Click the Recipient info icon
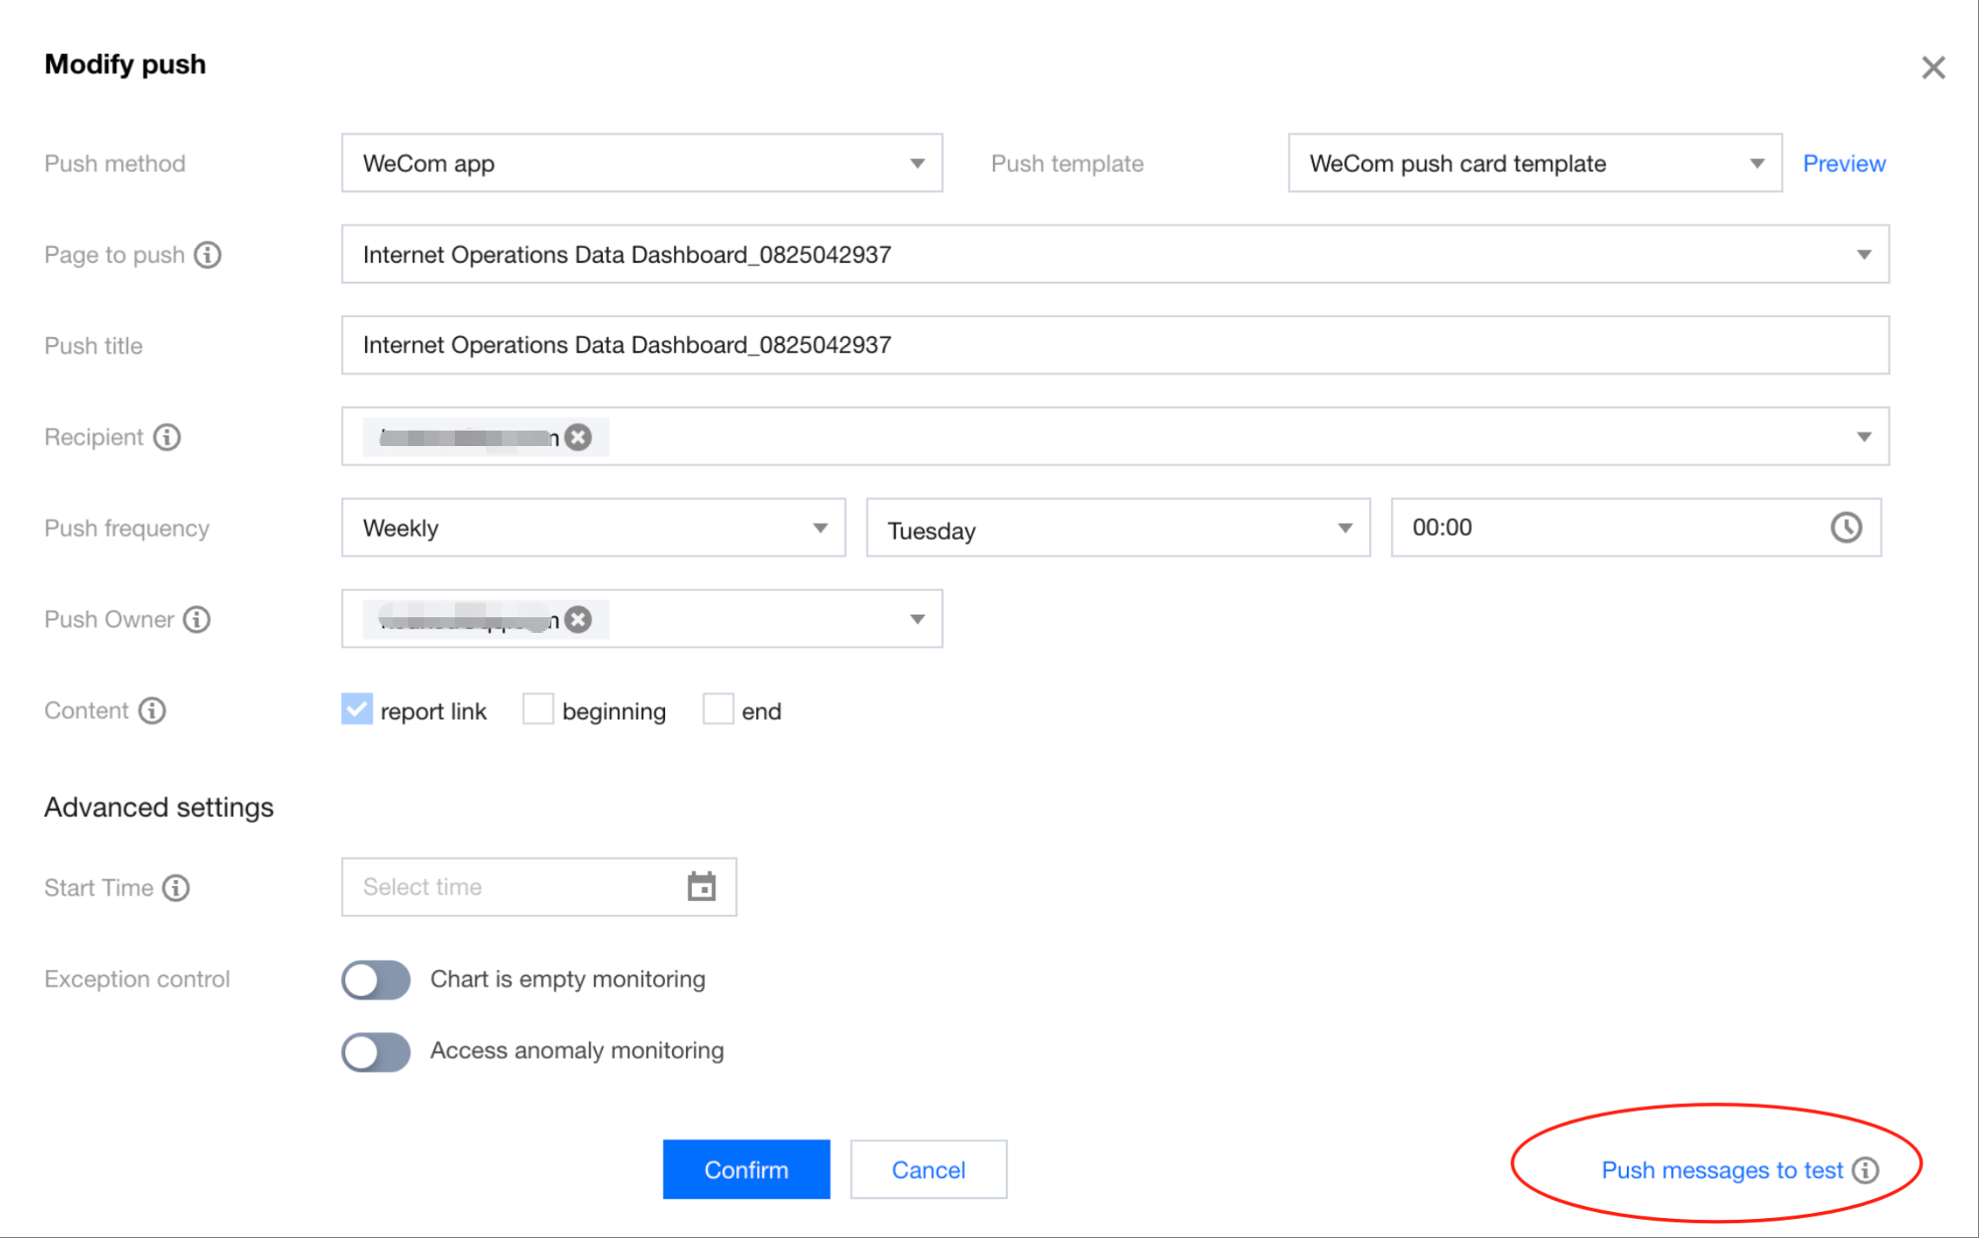The image size is (1979, 1238). click(x=167, y=437)
